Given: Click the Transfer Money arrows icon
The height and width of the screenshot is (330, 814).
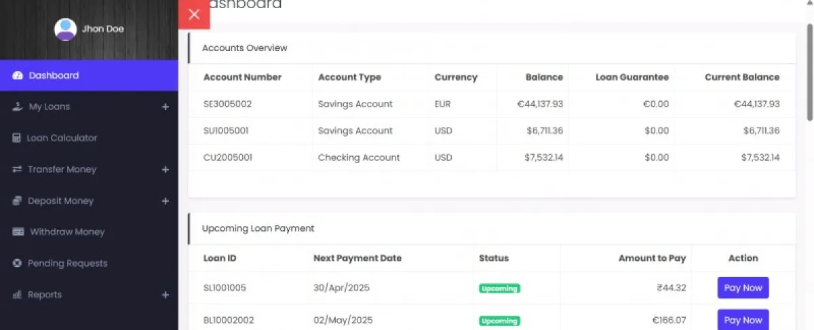Looking at the screenshot, I should [x=18, y=169].
